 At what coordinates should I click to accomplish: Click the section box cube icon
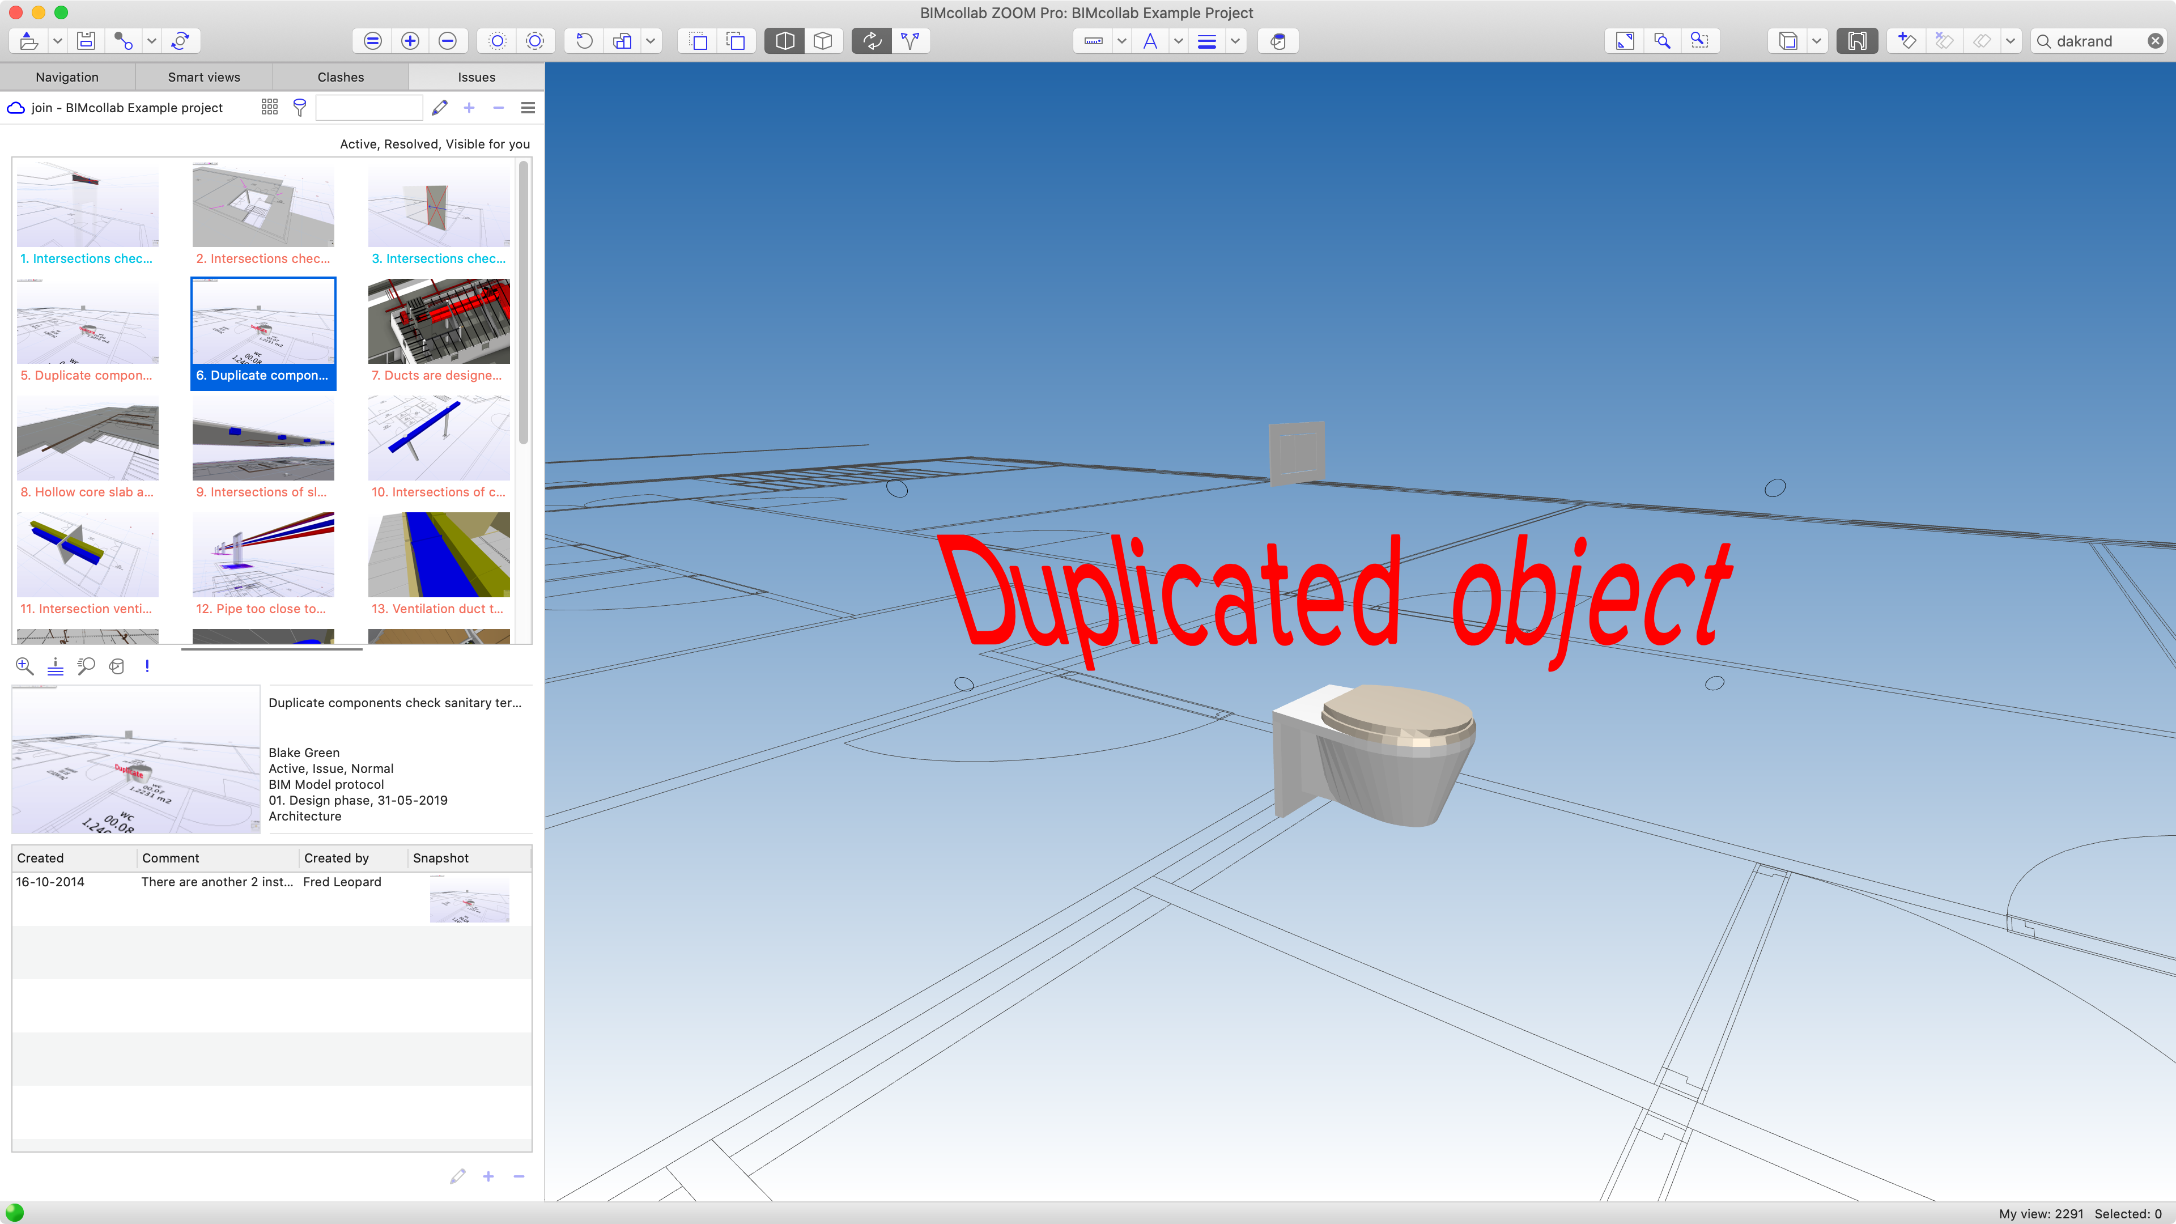tap(1787, 41)
